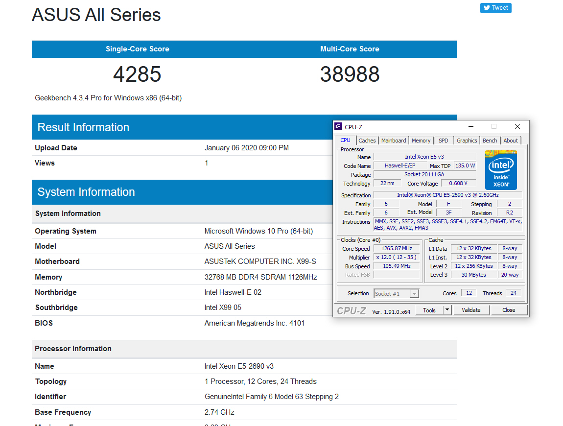Click the Tweet button
The width and height of the screenshot is (563, 426).
click(x=495, y=8)
